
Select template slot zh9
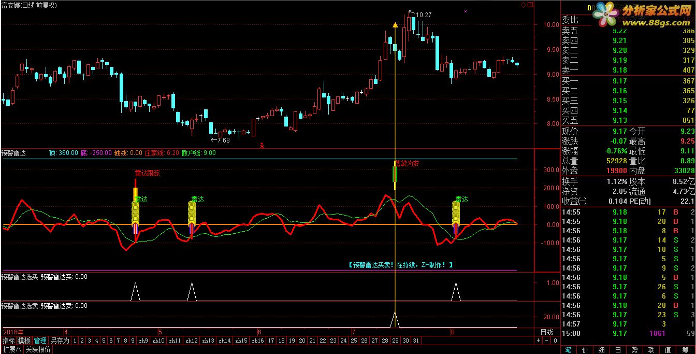pos(143,341)
